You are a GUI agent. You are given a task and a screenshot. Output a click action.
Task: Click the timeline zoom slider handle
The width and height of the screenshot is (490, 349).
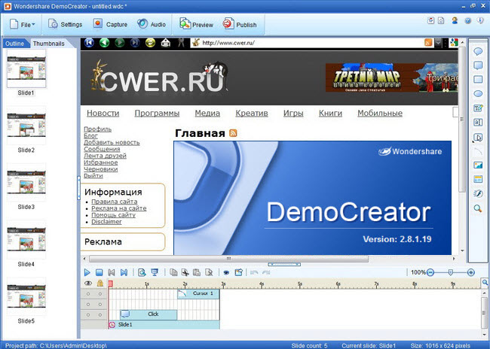click(450, 272)
